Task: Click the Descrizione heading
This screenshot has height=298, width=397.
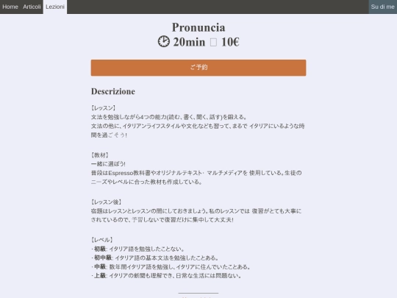Action: tap(113, 91)
